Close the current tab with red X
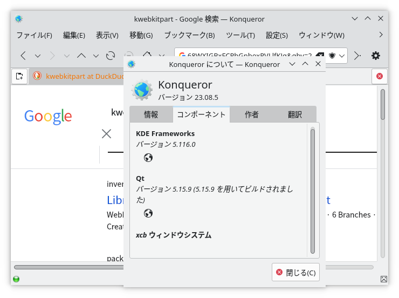Image resolution: width=399 pixels, height=298 pixels. coord(379,76)
